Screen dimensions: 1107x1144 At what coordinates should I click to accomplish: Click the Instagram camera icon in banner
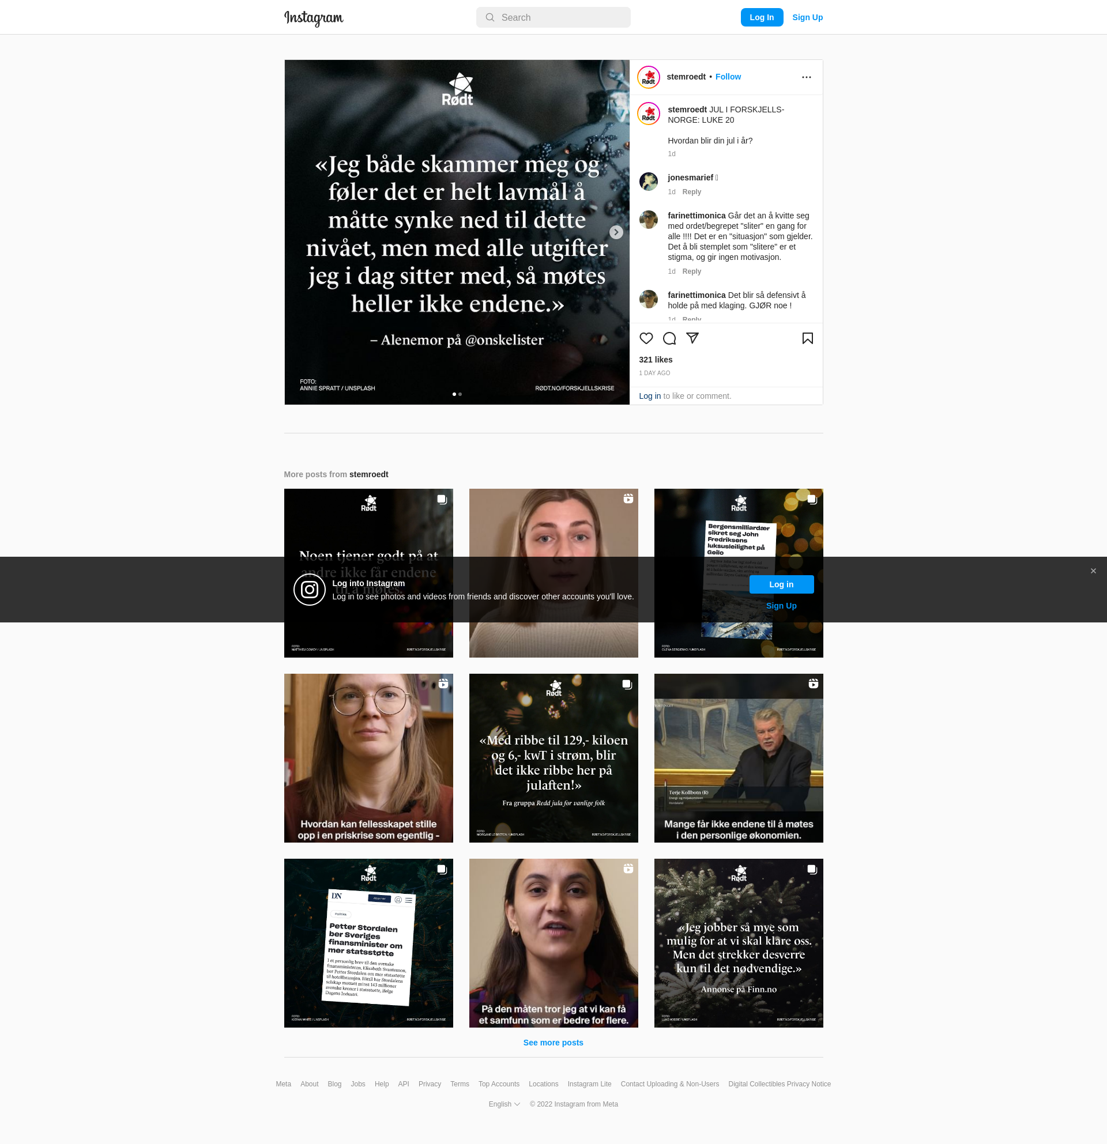click(310, 590)
